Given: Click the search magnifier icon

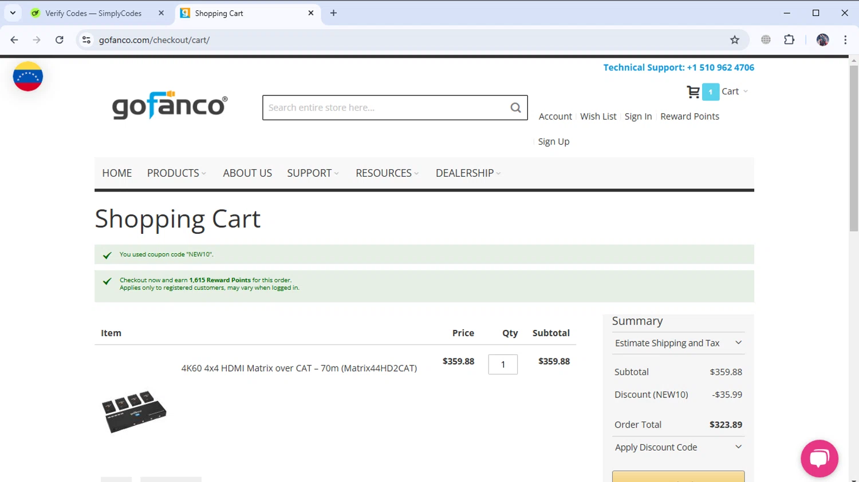Looking at the screenshot, I should (x=515, y=107).
